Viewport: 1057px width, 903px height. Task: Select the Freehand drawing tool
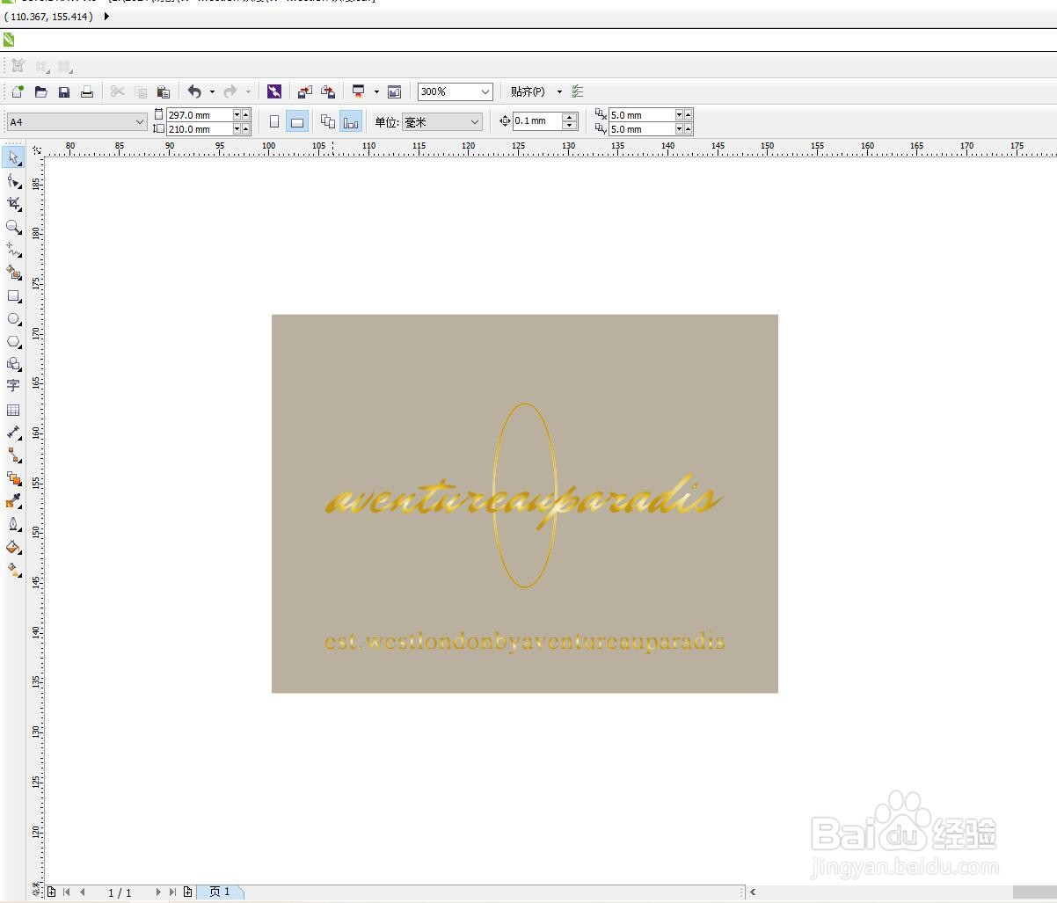pos(13,250)
